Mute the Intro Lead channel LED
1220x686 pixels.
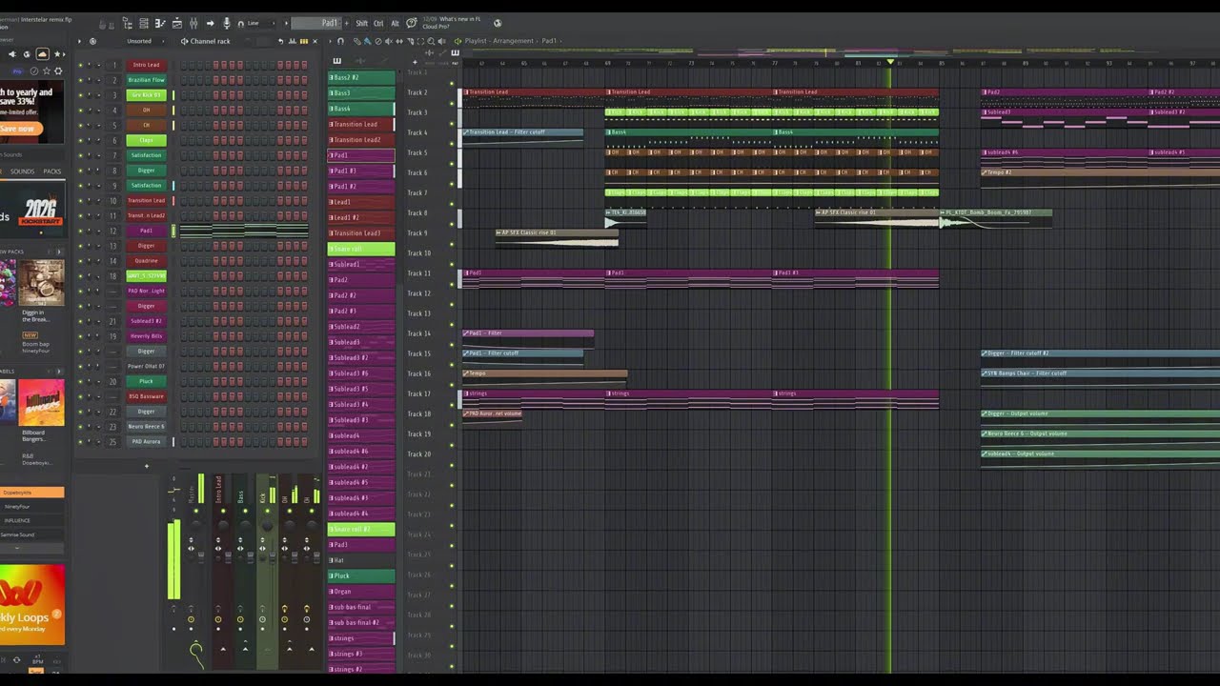point(80,65)
